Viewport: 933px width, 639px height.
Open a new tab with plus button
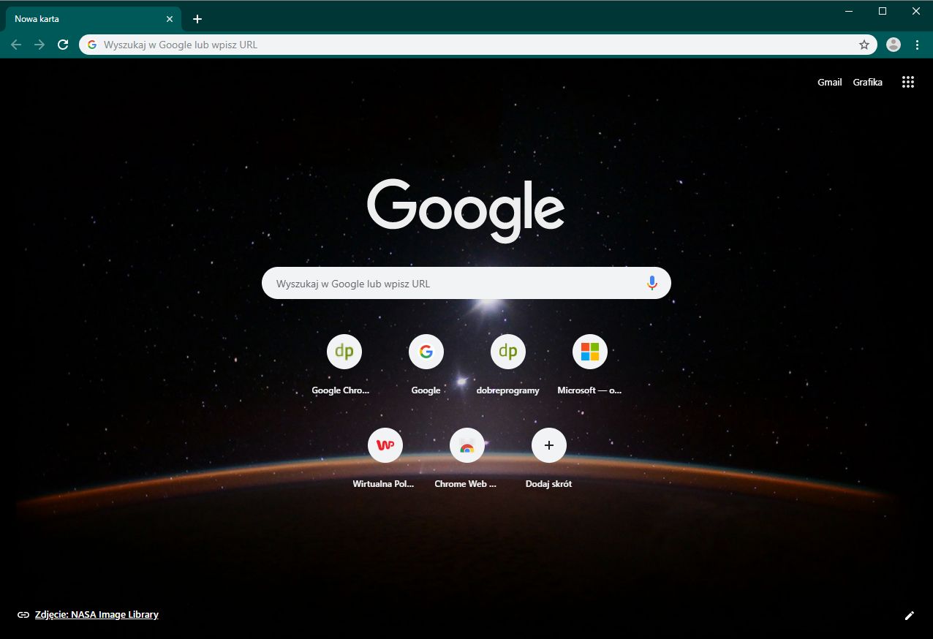pos(197,19)
